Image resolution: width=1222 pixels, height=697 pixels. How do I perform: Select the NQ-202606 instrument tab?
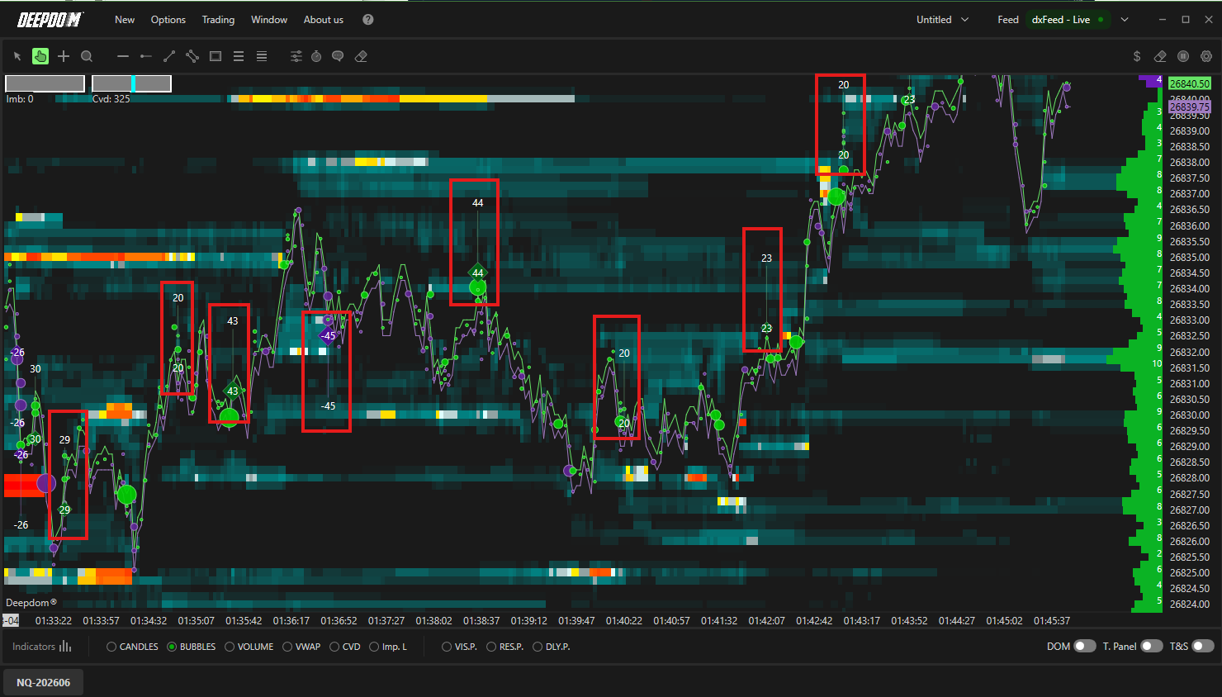point(44,682)
